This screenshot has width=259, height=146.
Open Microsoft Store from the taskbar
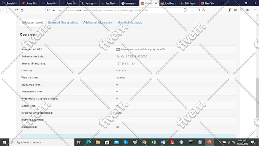(107, 142)
